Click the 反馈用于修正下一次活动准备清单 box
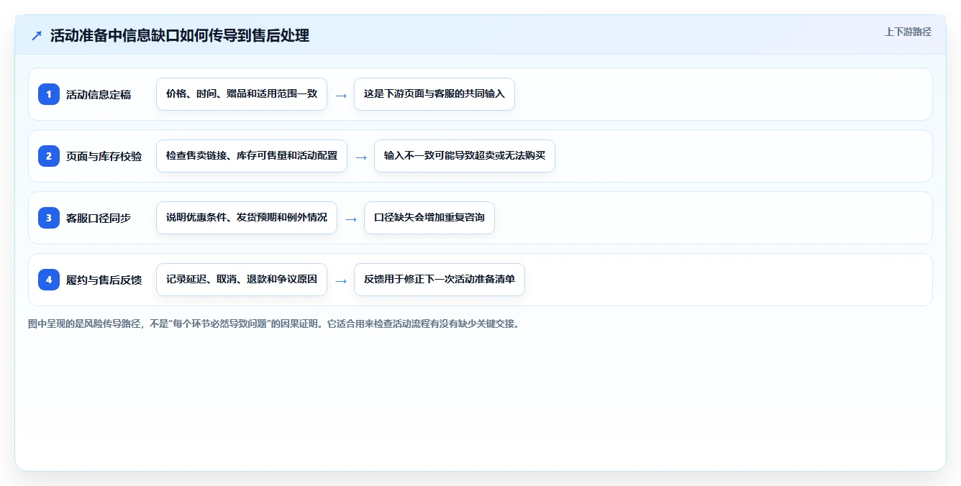 click(439, 280)
